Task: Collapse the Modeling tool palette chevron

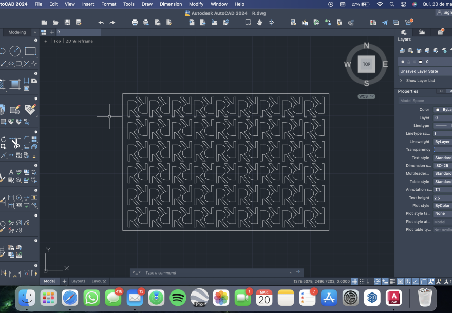Action: click(x=35, y=32)
